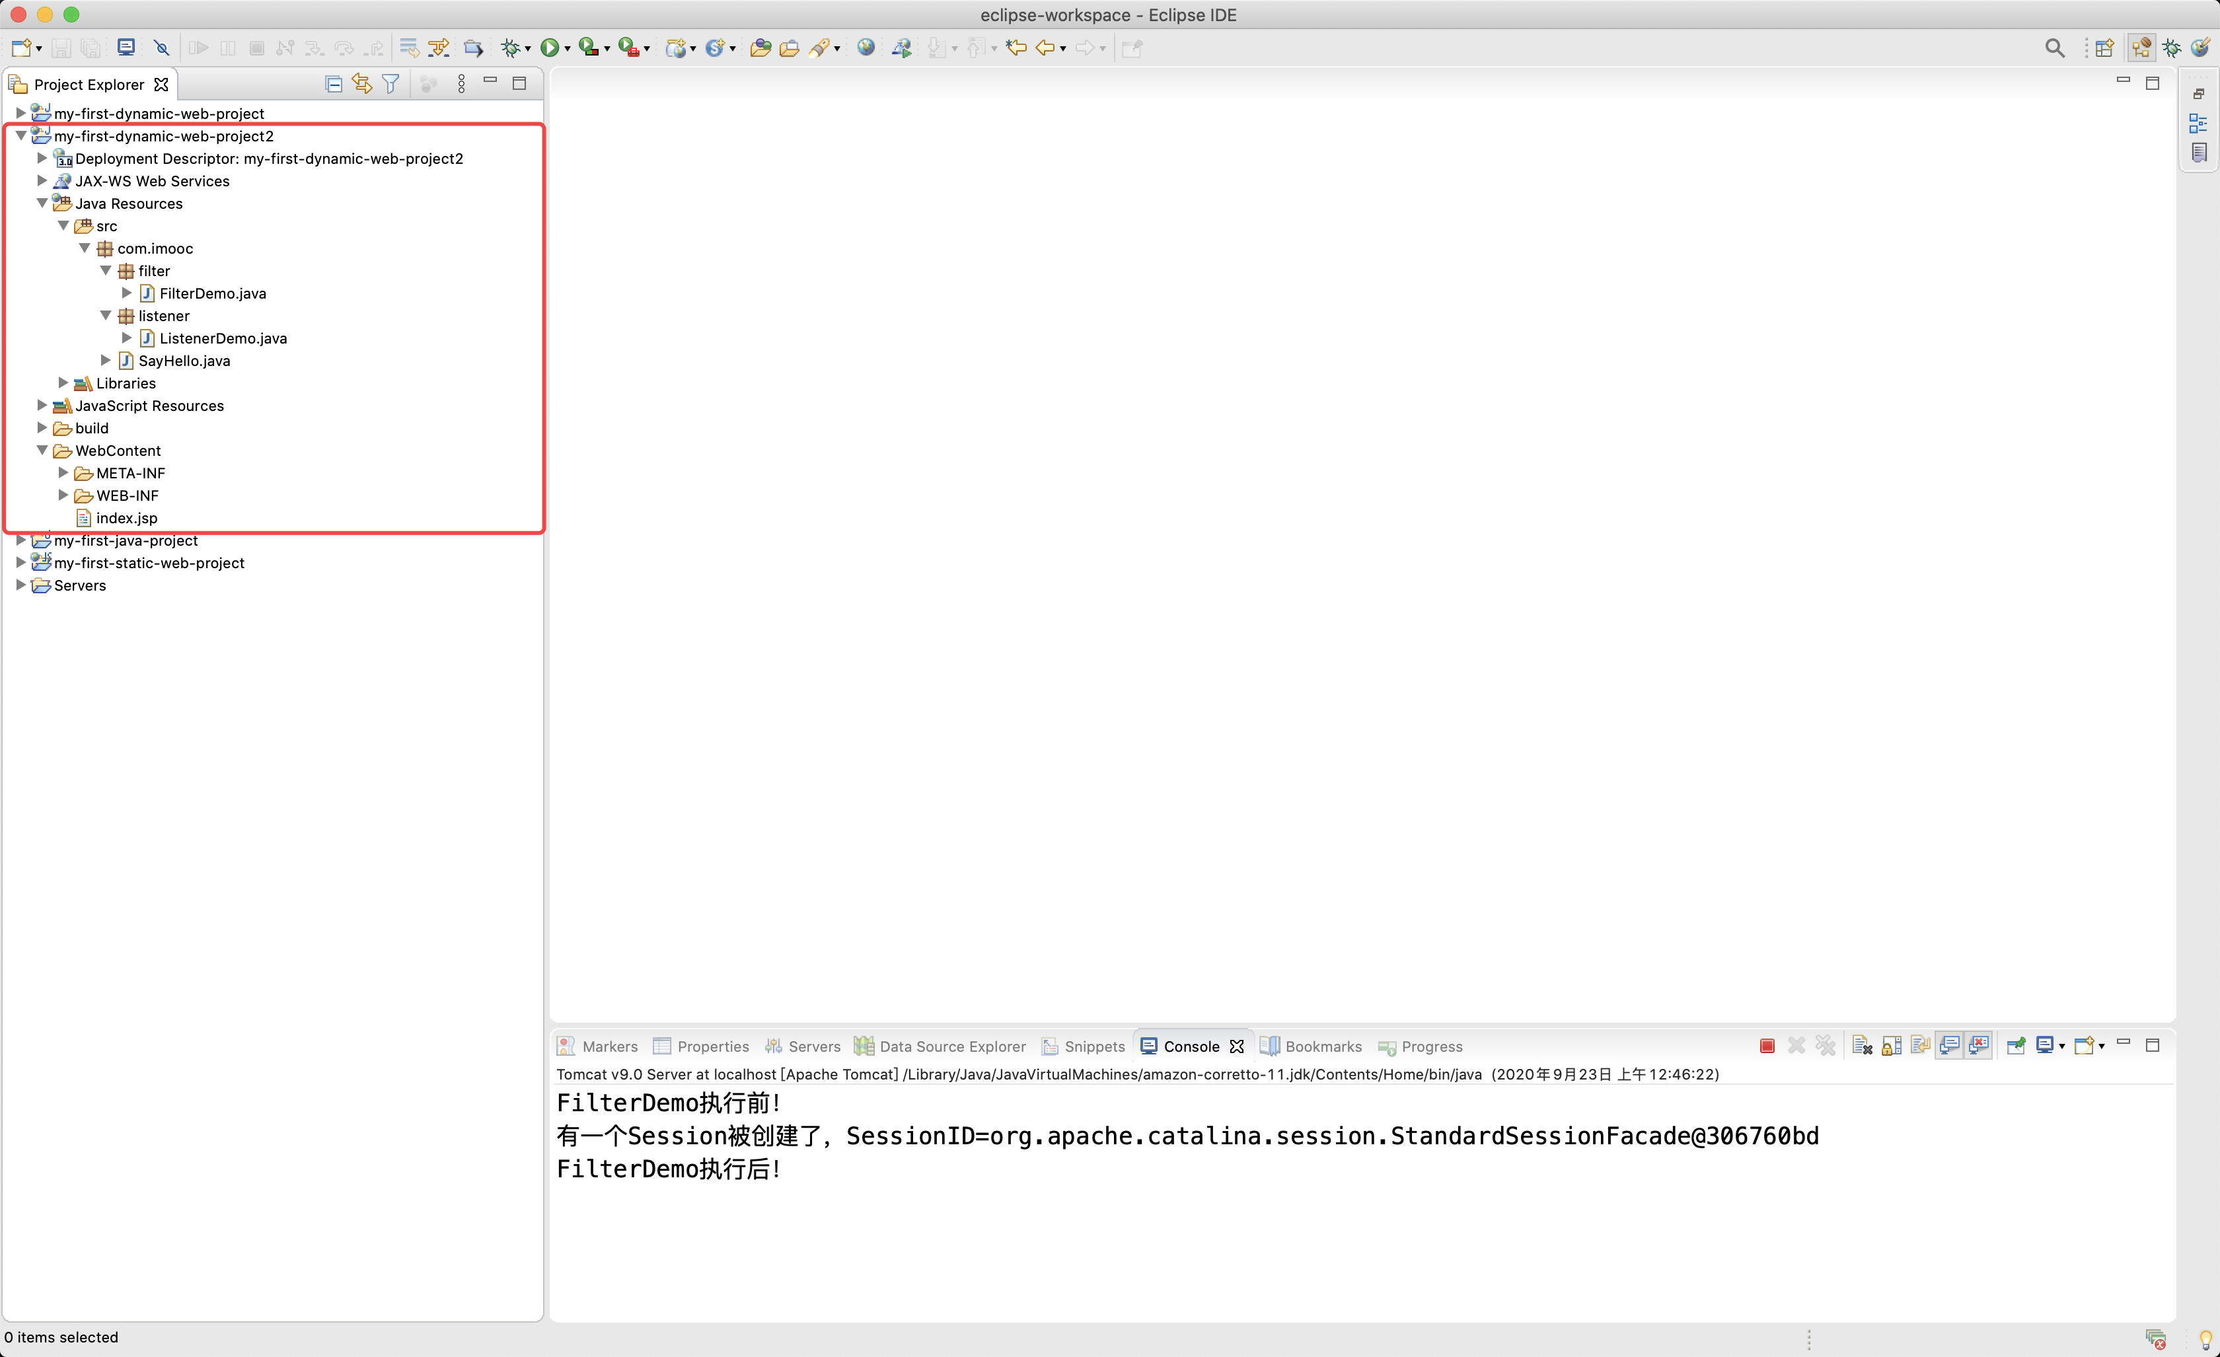Open the Outline view icon in the right trim
This screenshot has width=2220, height=1357.
pyautogui.click(x=2198, y=124)
